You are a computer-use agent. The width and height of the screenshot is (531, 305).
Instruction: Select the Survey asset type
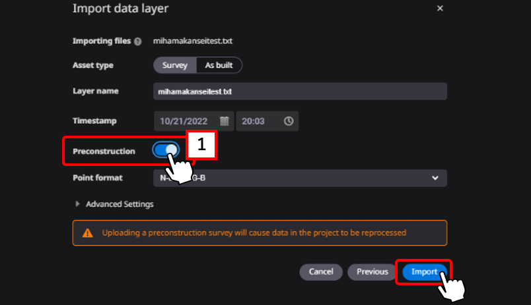(175, 65)
